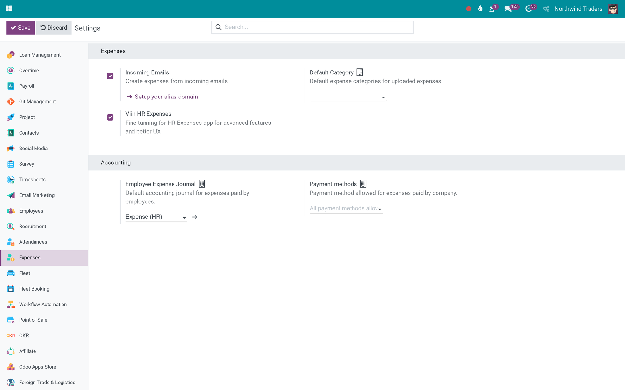This screenshot has width=625, height=390.
Task: Click the Git Management sidebar icon
Action: pos(11,102)
